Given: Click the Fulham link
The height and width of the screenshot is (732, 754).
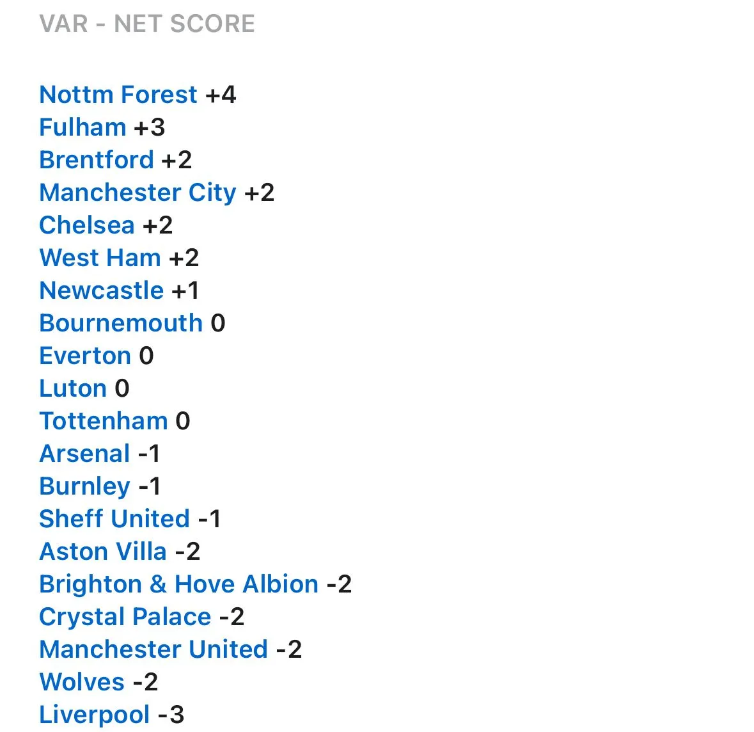Looking at the screenshot, I should pos(82,127).
